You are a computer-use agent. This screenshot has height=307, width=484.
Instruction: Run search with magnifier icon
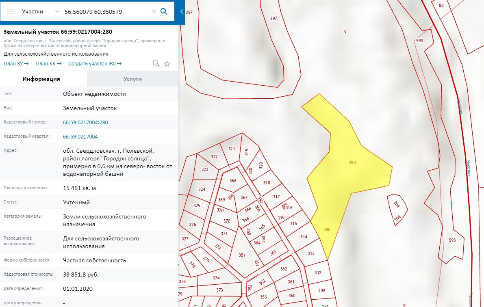point(164,11)
